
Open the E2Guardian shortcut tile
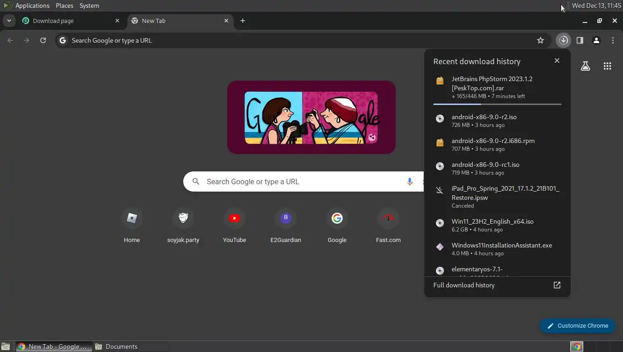[x=286, y=225]
